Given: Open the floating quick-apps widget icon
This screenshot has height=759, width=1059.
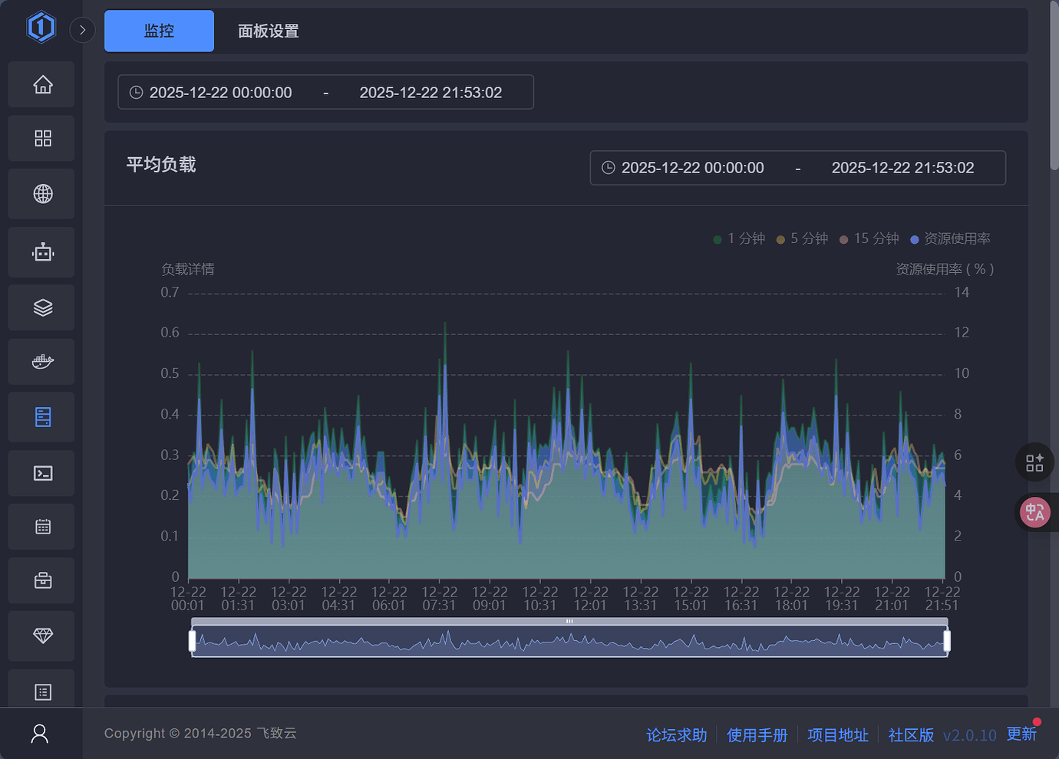Looking at the screenshot, I should (1034, 462).
